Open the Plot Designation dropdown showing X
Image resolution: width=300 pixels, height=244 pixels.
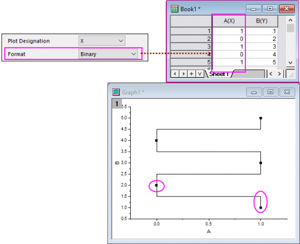[x=102, y=41]
